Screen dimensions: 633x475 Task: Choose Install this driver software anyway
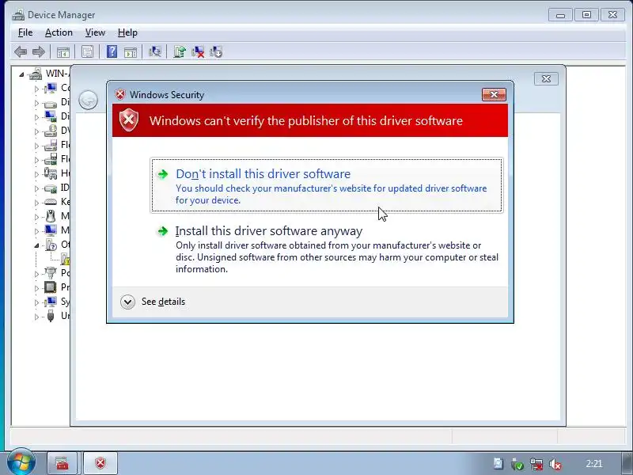pos(327,249)
